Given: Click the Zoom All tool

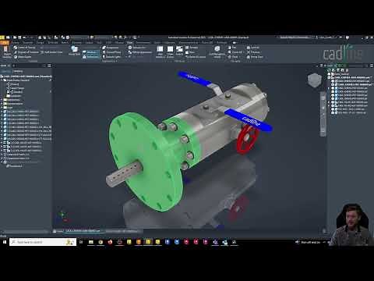Looking at the screenshot, I should [x=235, y=52].
